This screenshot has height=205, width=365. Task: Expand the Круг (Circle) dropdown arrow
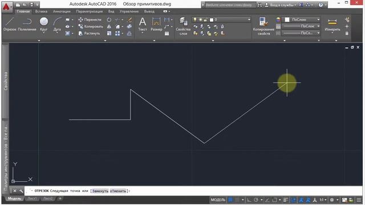[43, 33]
